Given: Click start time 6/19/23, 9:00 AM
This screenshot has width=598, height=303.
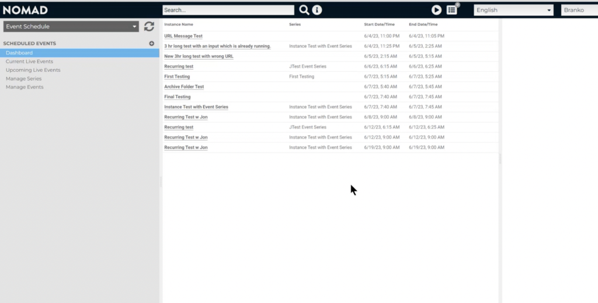Looking at the screenshot, I should coord(382,148).
